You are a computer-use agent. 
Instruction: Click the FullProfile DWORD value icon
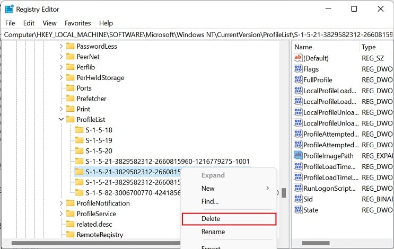tap(298, 79)
